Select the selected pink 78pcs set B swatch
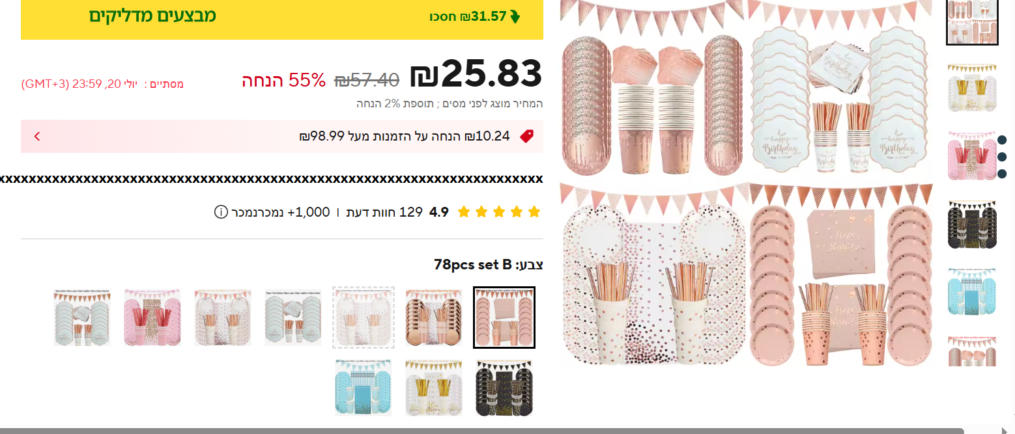 pyautogui.click(x=504, y=318)
